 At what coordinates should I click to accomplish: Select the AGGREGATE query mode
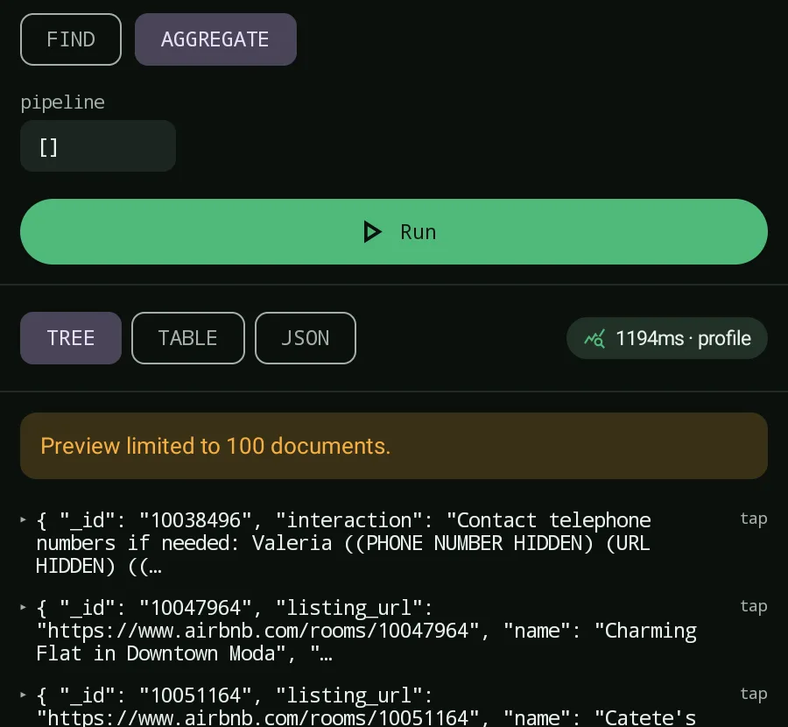click(215, 39)
